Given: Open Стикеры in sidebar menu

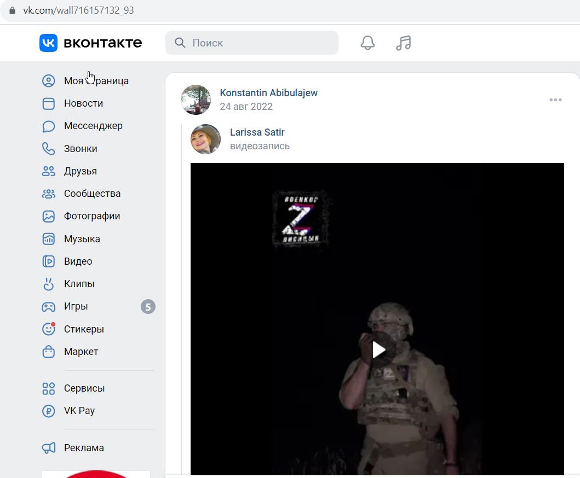Looking at the screenshot, I should click(84, 329).
